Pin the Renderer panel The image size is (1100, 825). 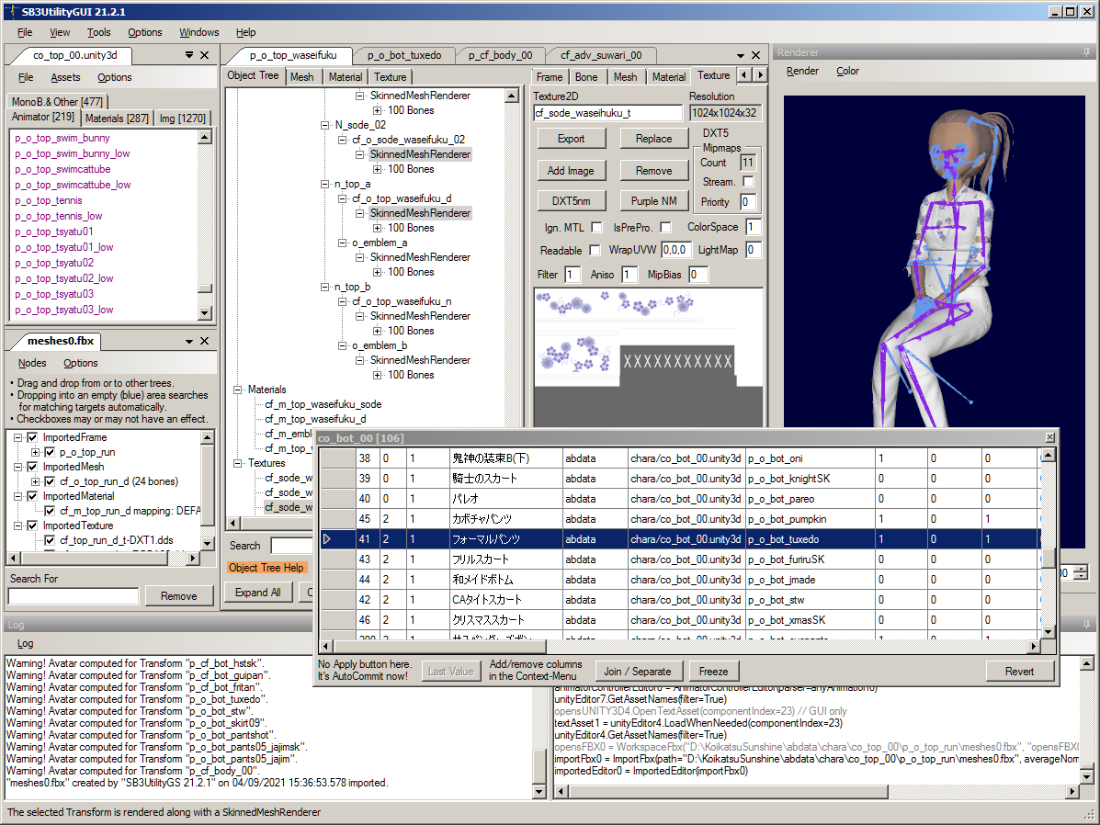click(1086, 52)
